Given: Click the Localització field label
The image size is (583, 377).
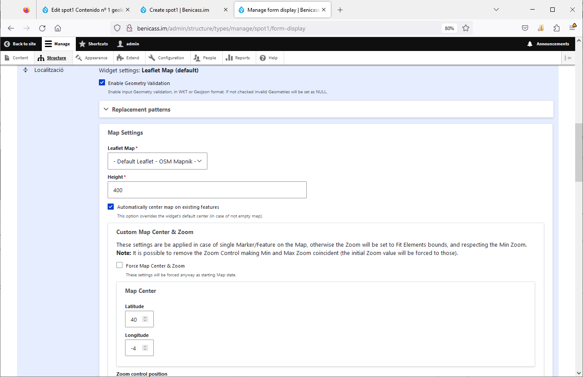Looking at the screenshot, I should (49, 70).
